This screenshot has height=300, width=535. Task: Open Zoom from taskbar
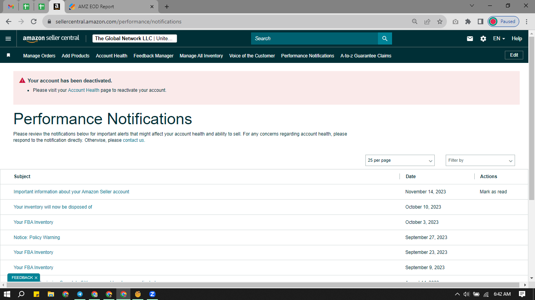[x=152, y=294]
